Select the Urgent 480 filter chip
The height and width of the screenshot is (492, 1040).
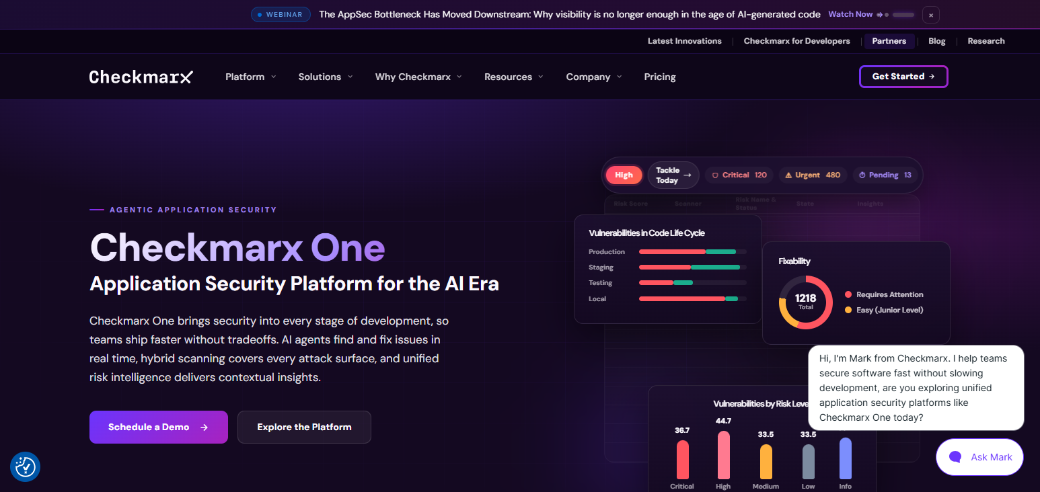813,175
